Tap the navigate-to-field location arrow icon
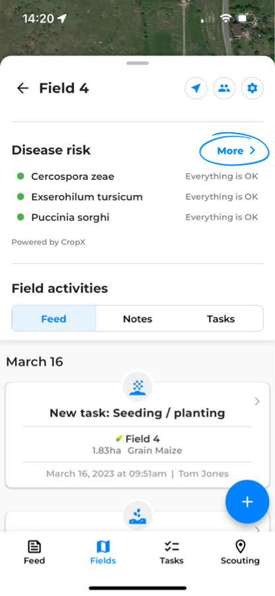Image resolution: width=275 pixels, height=596 pixels. pos(196,89)
